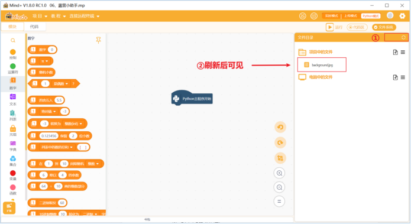Click the add-file icon for 项目中的文件

coord(395,52)
